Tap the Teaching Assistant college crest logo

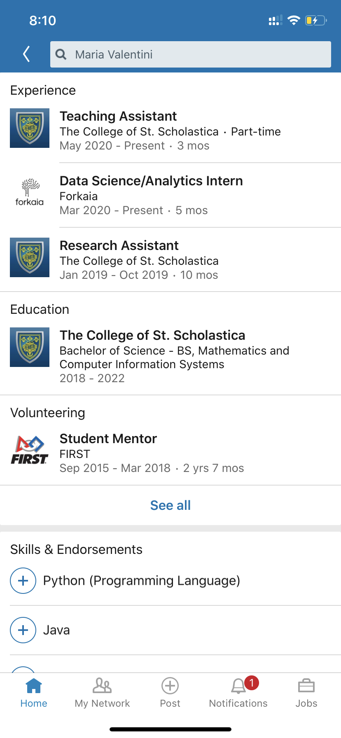(30, 128)
